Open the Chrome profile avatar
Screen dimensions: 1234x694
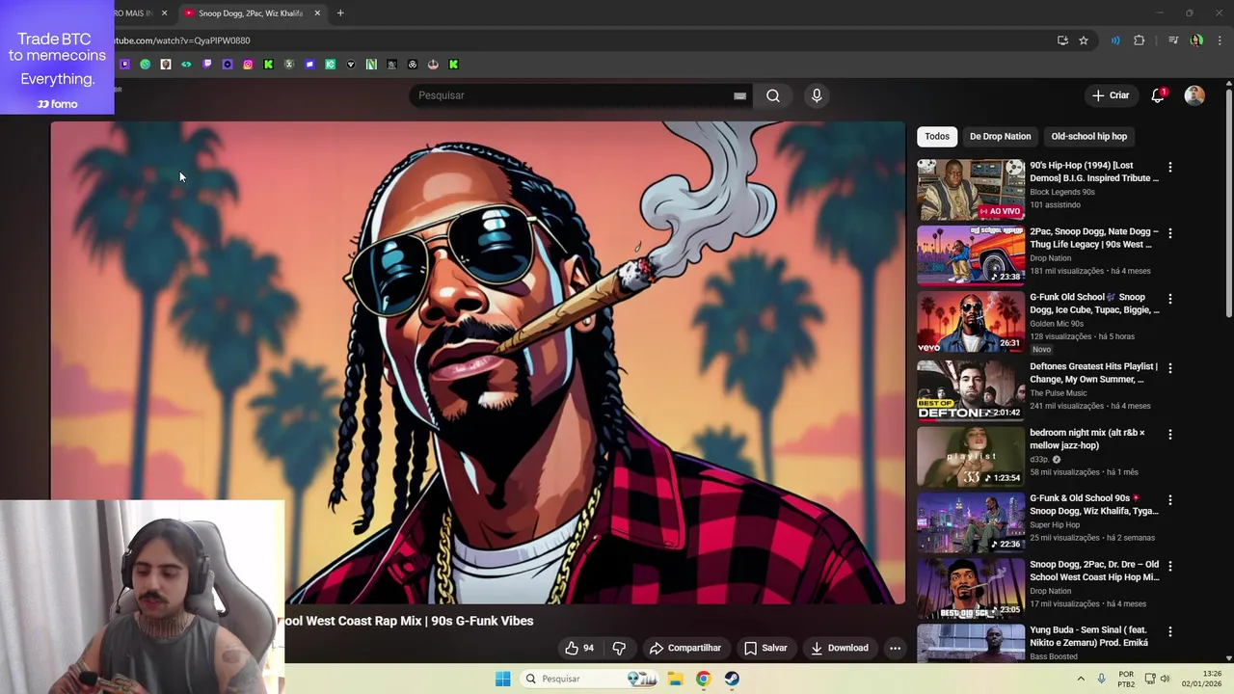pos(1196,40)
